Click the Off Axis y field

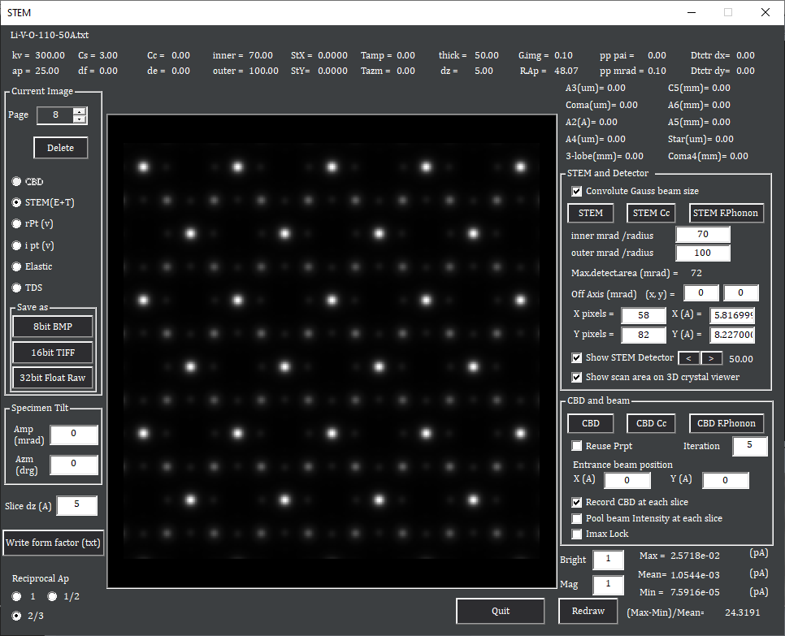[741, 293]
